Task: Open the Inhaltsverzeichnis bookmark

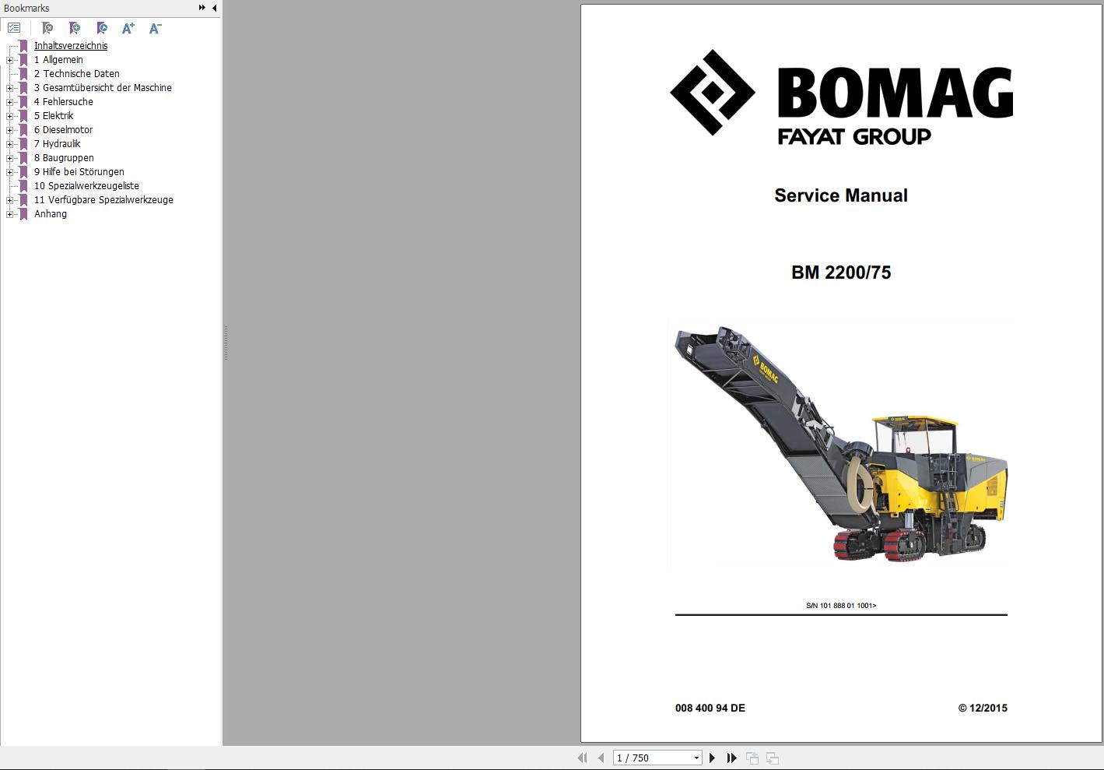Action: pyautogui.click(x=71, y=46)
